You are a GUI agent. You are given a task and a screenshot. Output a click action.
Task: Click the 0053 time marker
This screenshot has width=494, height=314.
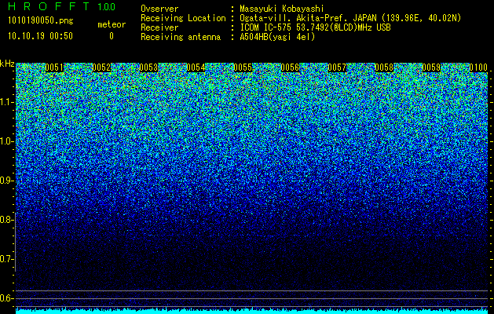coord(148,68)
